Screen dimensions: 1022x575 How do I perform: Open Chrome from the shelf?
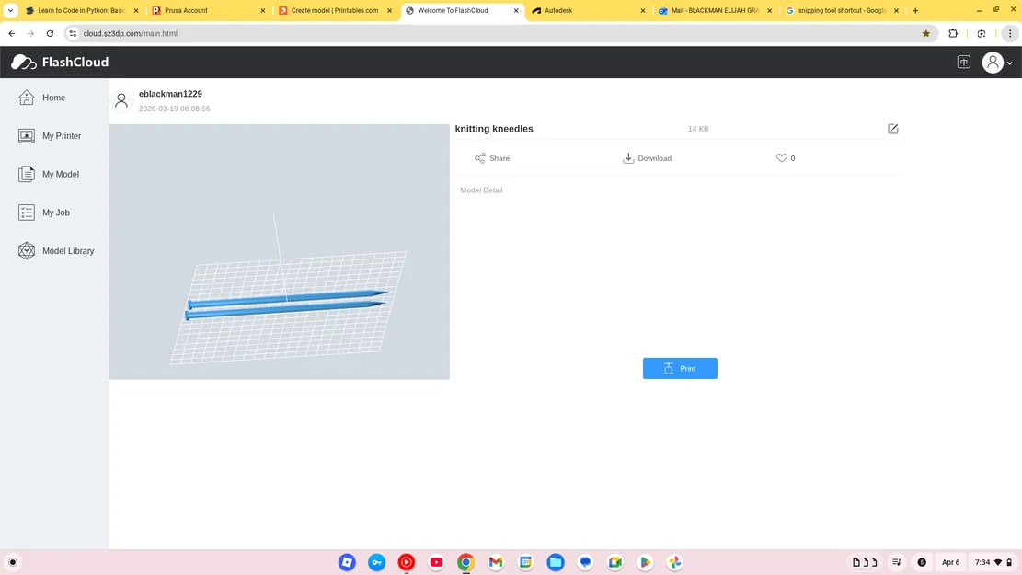pos(466,562)
